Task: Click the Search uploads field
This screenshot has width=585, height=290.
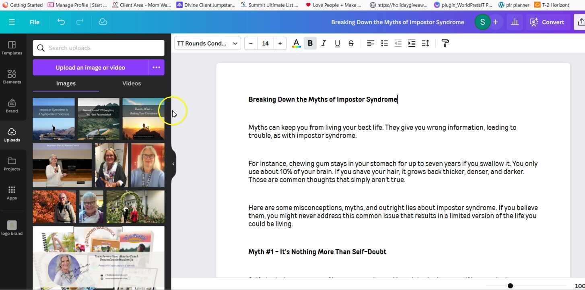Action: (x=99, y=48)
